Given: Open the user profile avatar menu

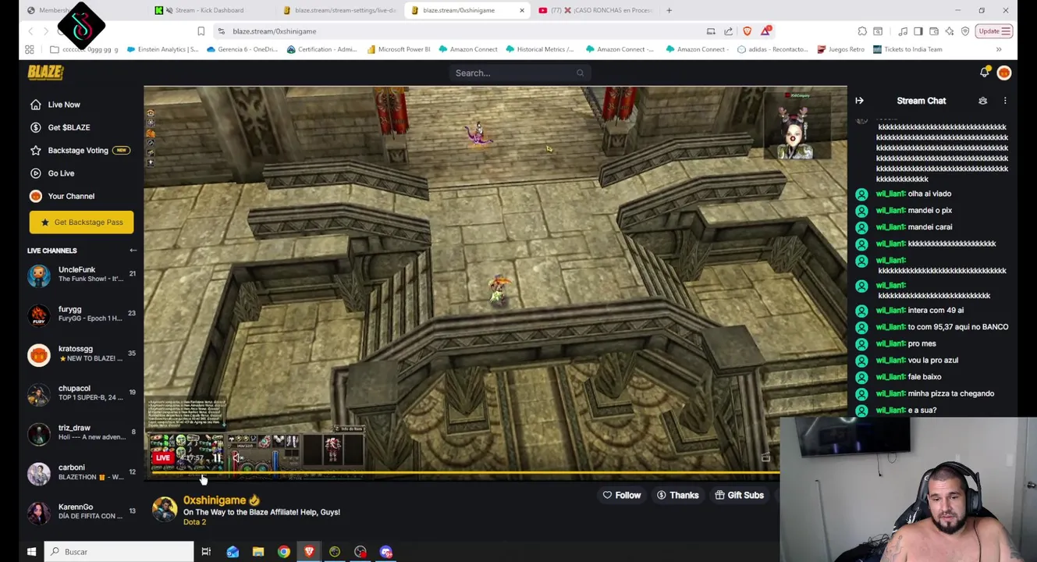Looking at the screenshot, I should coord(1004,73).
